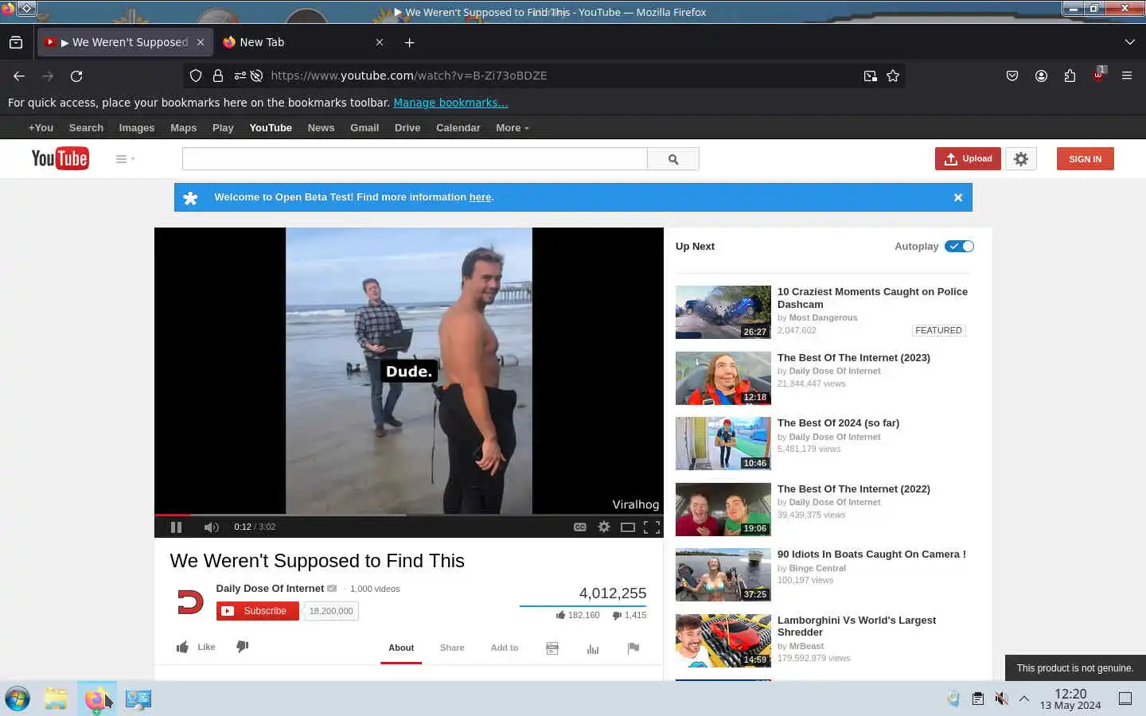Close the New Tab browser tab
The image size is (1146, 716).
coord(380,42)
